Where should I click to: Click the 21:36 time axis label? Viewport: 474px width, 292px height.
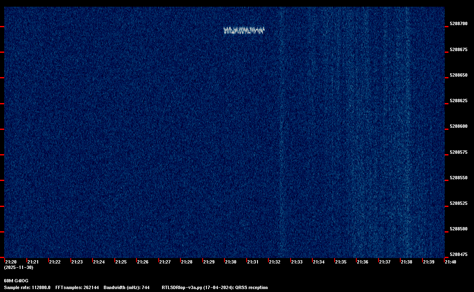pyautogui.click(x=363, y=262)
